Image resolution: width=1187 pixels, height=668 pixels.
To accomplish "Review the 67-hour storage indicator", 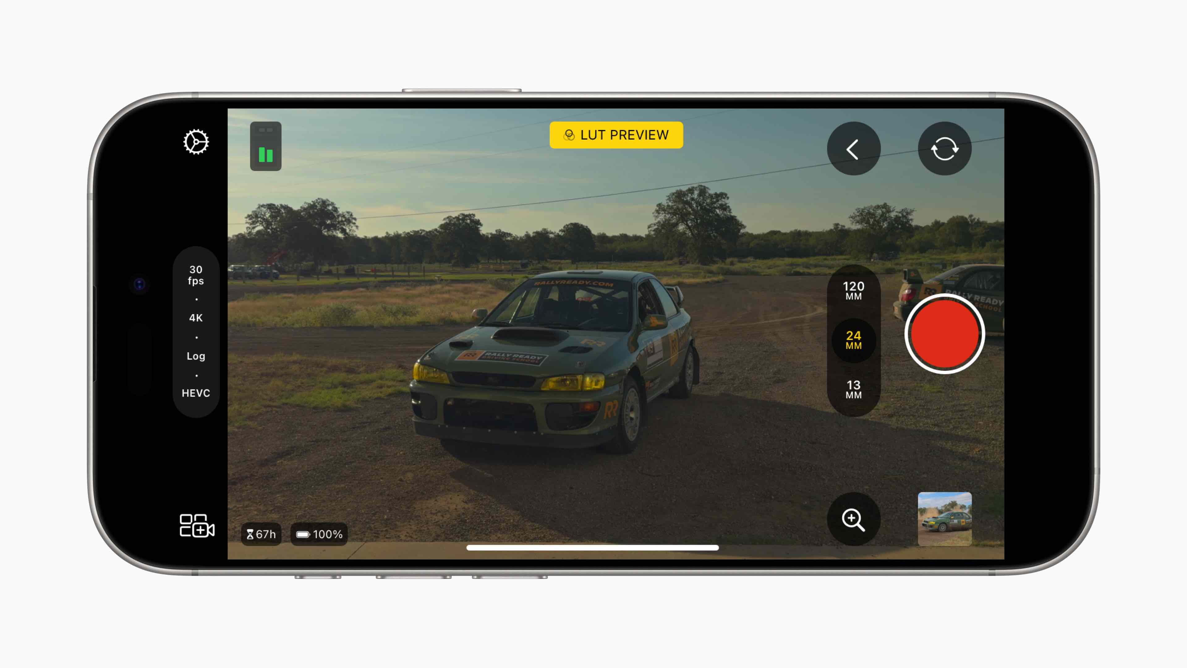I will point(261,534).
